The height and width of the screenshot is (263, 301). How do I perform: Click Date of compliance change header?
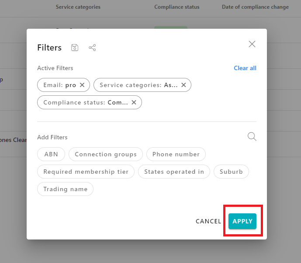[x=255, y=7]
